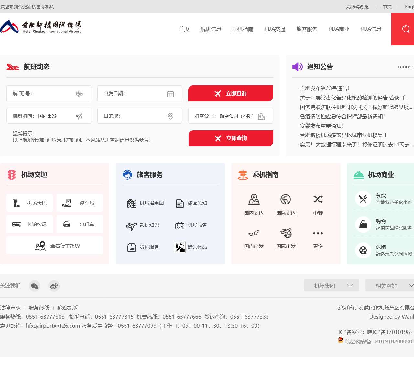Expand the 相关网站 dropdown
Viewport: 414px width, 377px height.
click(x=390, y=285)
